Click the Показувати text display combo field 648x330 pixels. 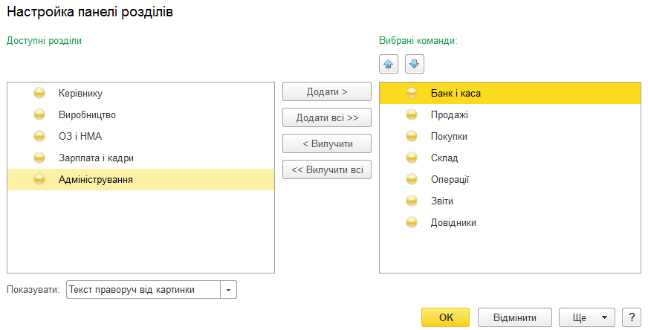coord(143,290)
